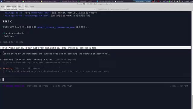Screen dimensions: 193x109
Task: Click the OBS tray icon
Action: [x=153, y=1]
